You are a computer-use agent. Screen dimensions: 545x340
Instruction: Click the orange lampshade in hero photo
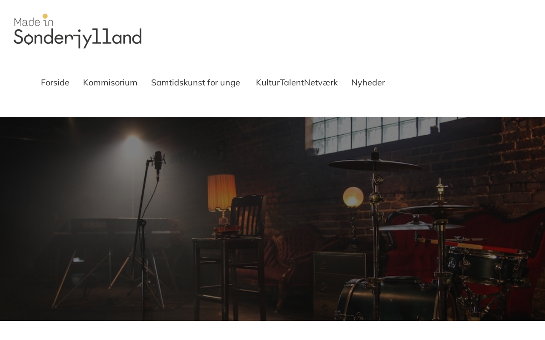(222, 193)
